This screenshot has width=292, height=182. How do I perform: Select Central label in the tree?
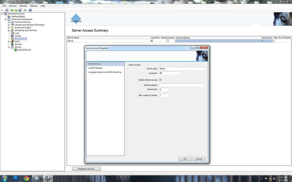point(18,36)
